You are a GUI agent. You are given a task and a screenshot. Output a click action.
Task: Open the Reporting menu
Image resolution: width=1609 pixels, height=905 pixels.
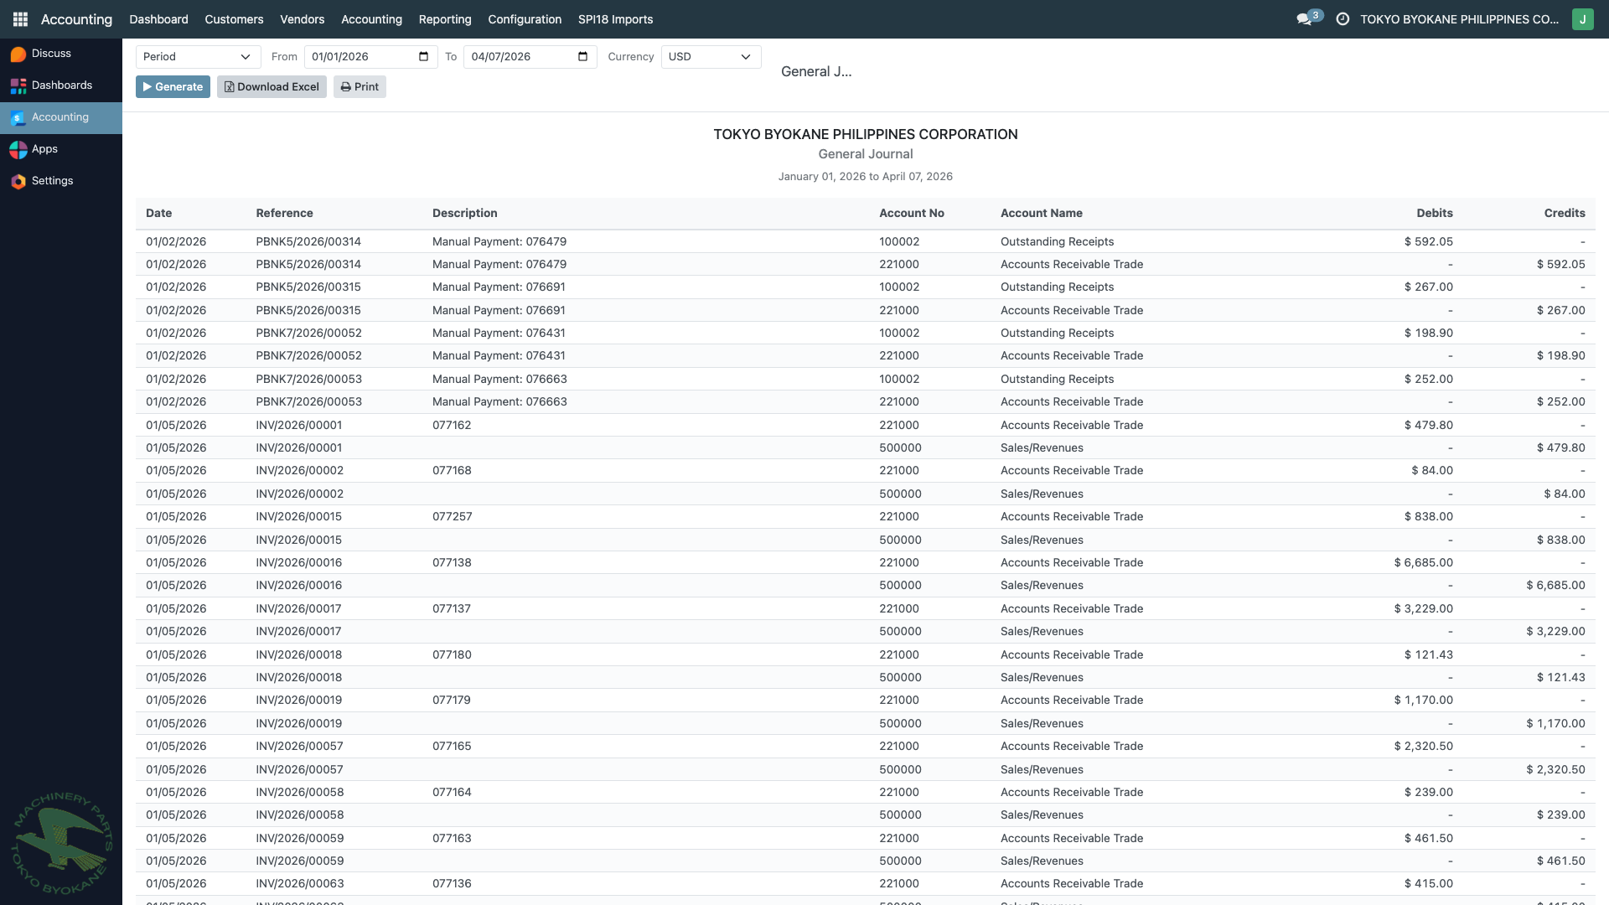(x=445, y=19)
